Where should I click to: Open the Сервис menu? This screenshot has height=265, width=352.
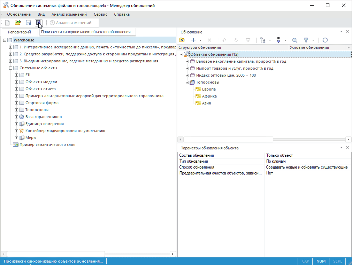pyautogui.click(x=100, y=14)
